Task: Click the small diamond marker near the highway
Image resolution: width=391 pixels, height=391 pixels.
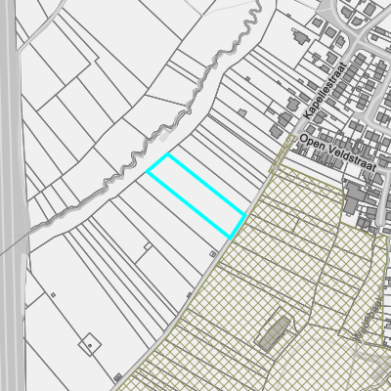Action: point(53,295)
